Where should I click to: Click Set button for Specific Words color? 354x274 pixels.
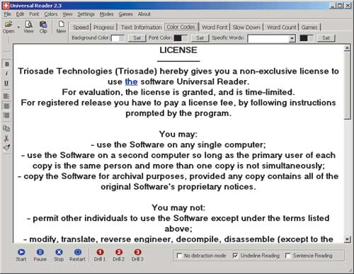[x=326, y=38]
